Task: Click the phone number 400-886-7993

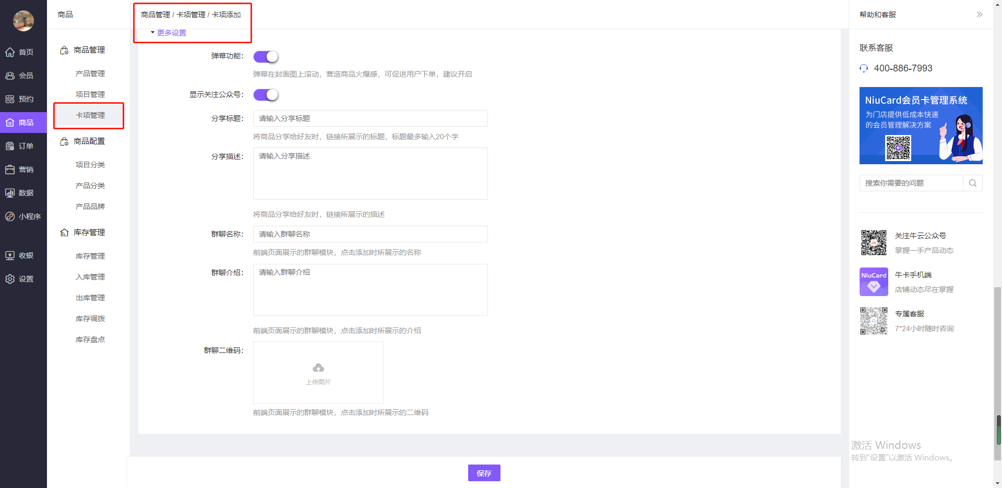Action: [903, 68]
